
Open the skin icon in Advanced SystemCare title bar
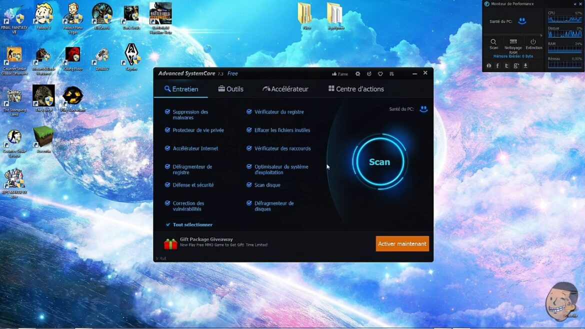[x=380, y=74]
